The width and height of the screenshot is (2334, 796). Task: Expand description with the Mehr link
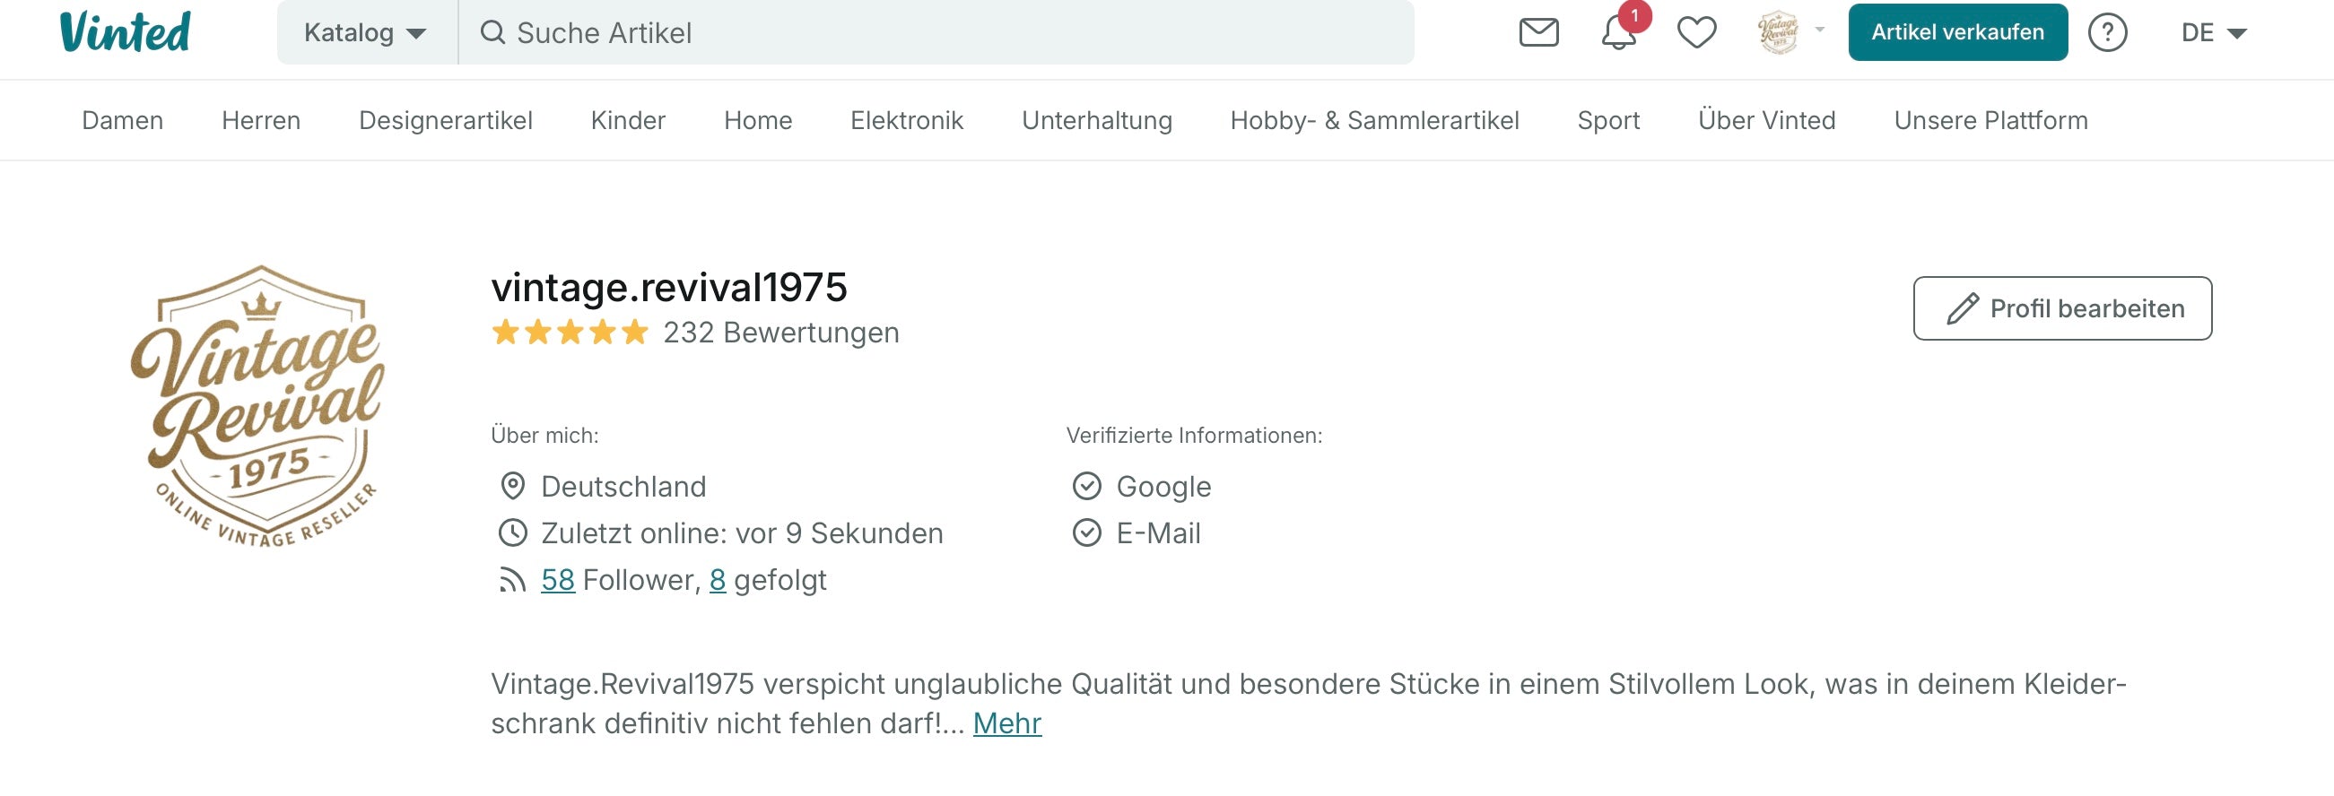point(1006,723)
